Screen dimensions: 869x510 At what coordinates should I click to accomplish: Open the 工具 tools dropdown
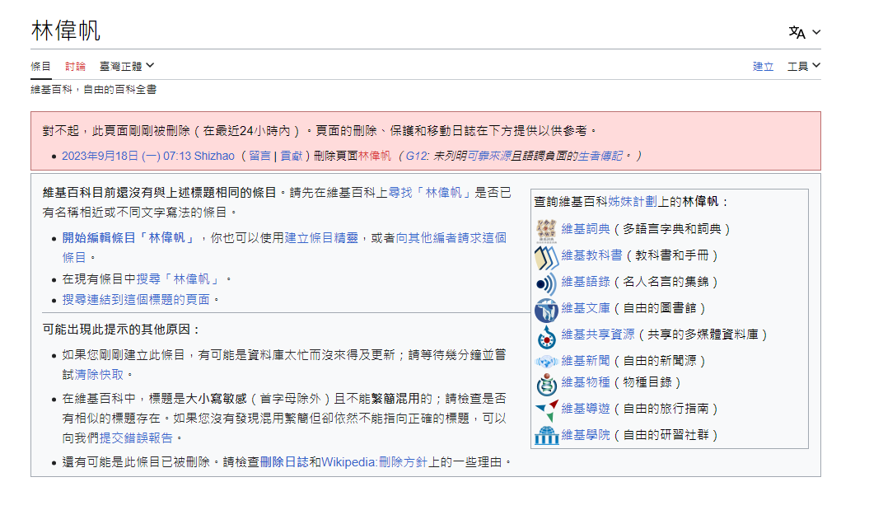pos(804,66)
